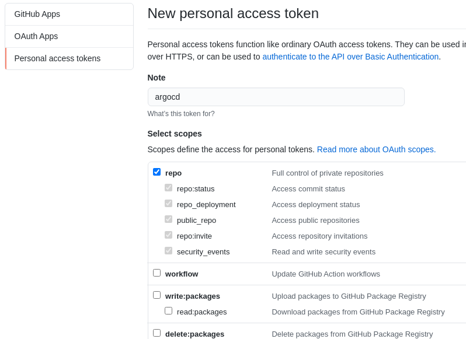Open OAuth Apps in the sidebar

tap(69, 36)
